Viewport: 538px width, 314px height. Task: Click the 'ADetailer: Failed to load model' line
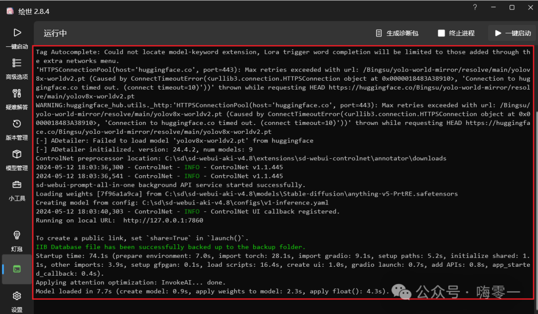(x=175, y=140)
